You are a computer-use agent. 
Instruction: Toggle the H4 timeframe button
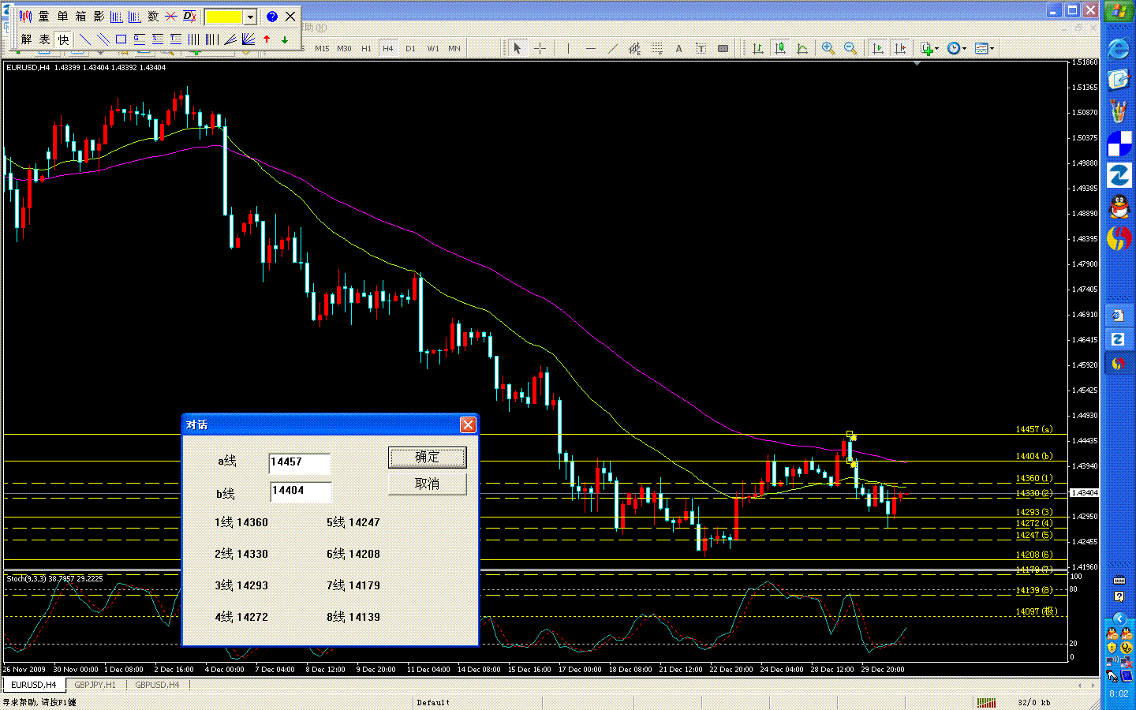[388, 48]
